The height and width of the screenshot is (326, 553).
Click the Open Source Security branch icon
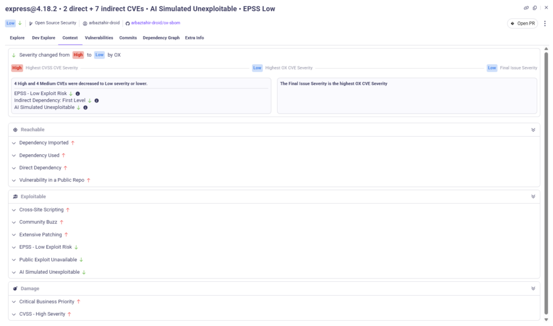tap(31, 23)
